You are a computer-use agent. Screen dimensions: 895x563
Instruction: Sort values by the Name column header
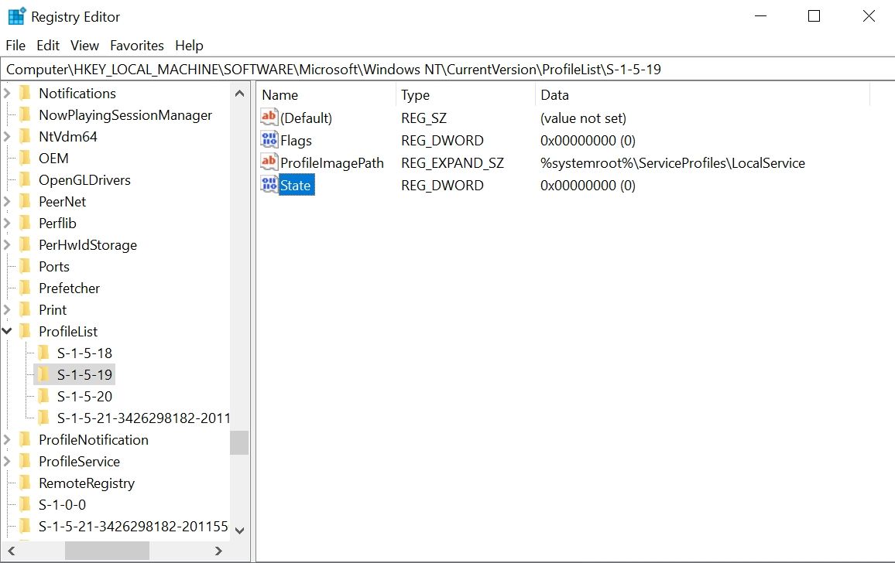point(279,94)
